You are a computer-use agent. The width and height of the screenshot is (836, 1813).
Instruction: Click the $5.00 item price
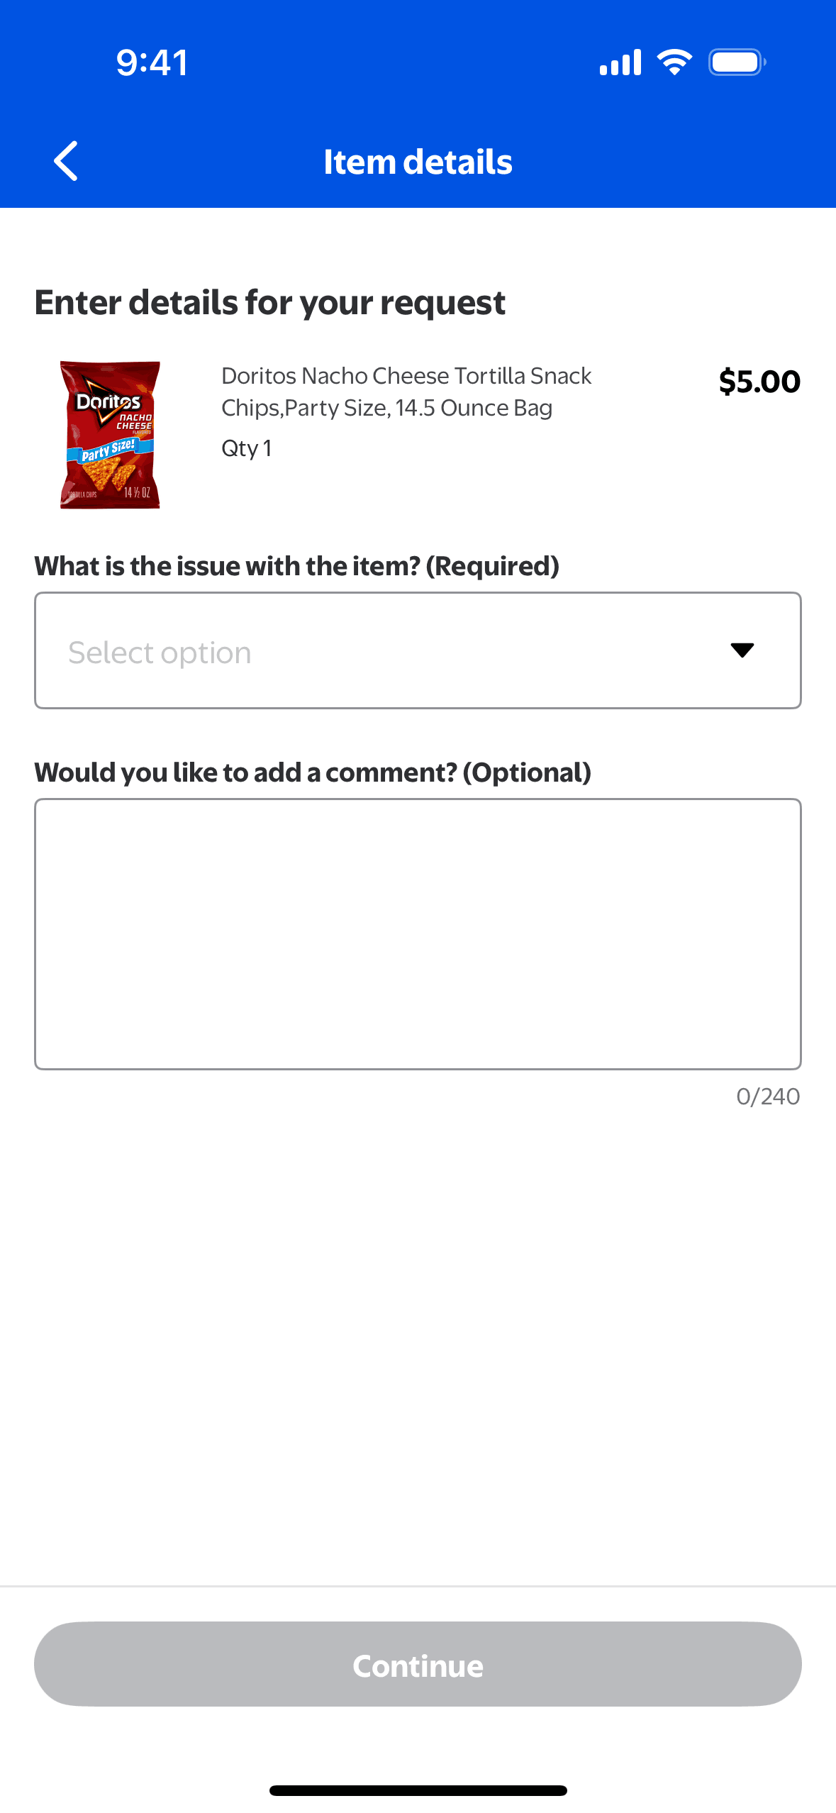click(x=759, y=382)
